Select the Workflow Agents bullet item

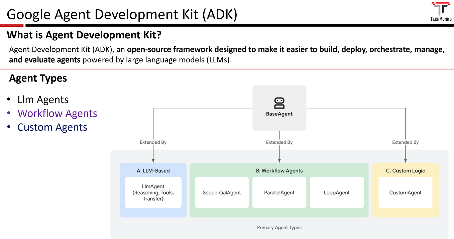(x=57, y=113)
